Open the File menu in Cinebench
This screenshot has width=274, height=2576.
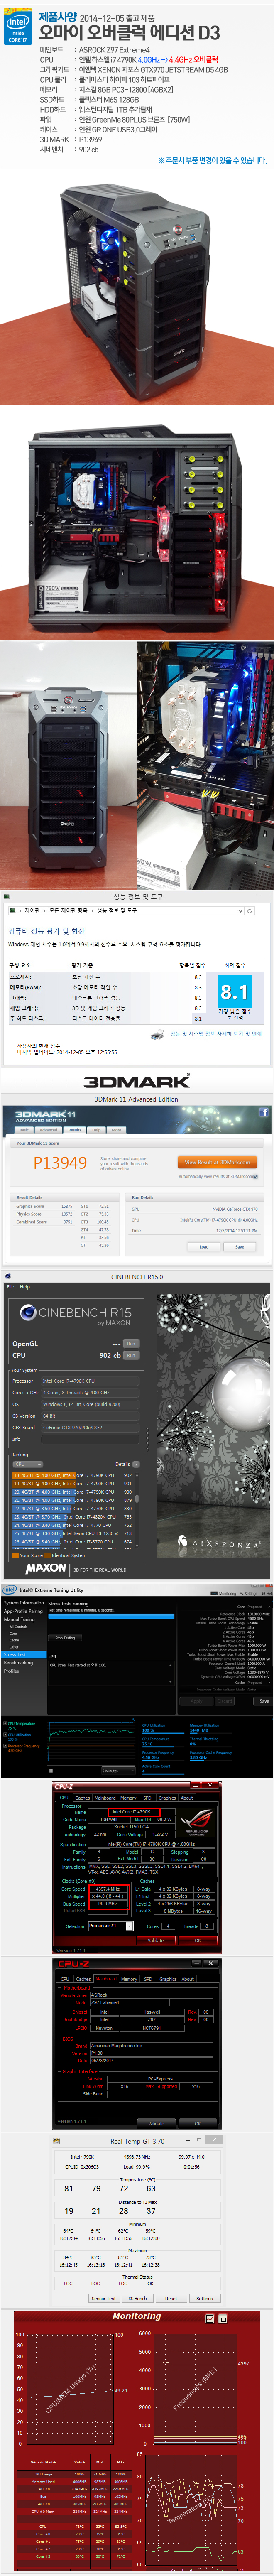click(10, 1287)
